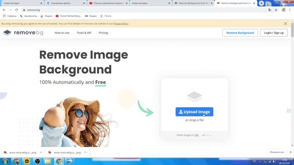Viewport: 294px width, 165px height.
Task: Open the French Michel Berg... YouTube bookmark
Action: click(68, 16)
